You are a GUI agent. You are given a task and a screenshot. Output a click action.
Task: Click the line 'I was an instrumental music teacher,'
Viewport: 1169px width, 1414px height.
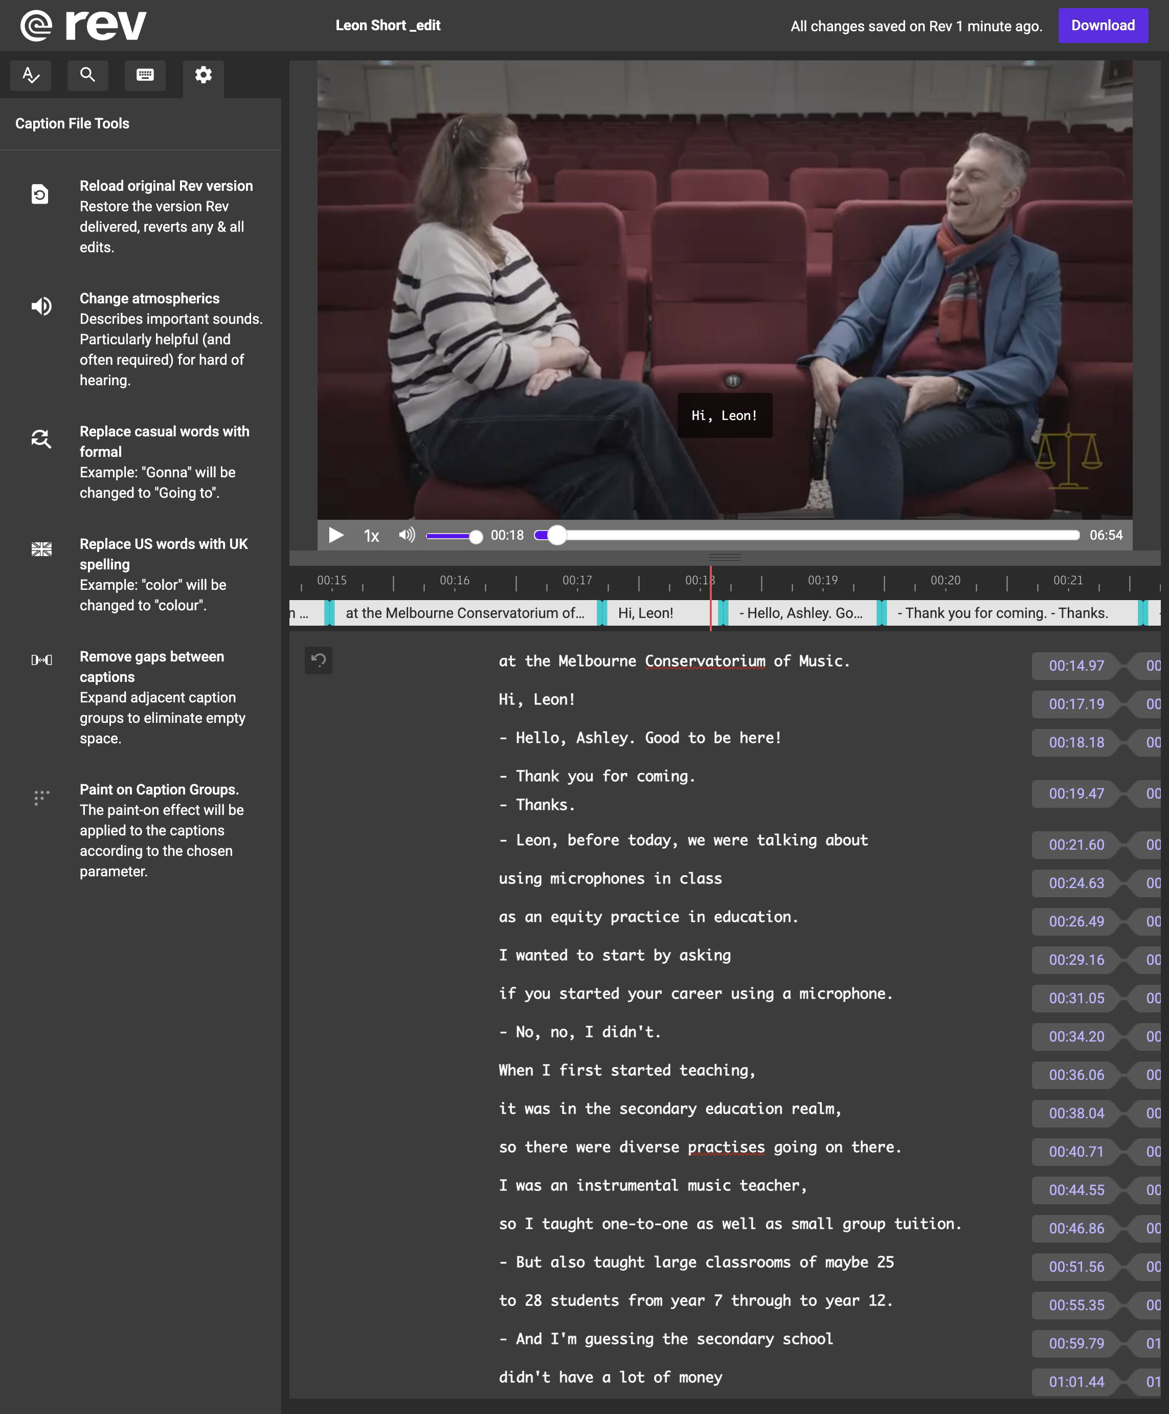pyautogui.click(x=653, y=1186)
